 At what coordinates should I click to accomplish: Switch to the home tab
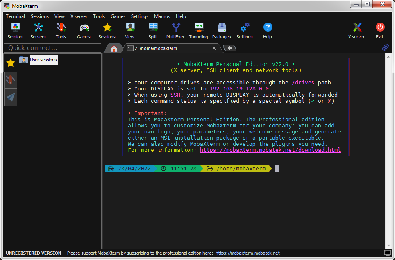[x=114, y=48]
